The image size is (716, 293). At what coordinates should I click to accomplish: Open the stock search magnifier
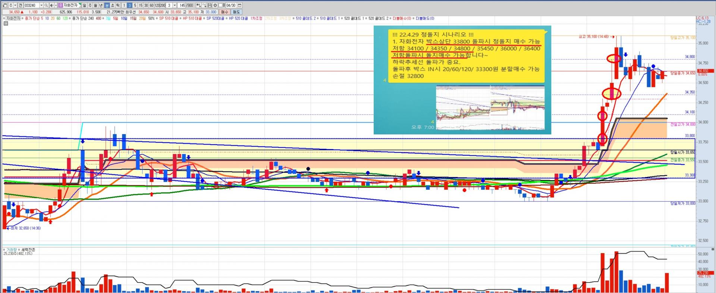point(46,5)
